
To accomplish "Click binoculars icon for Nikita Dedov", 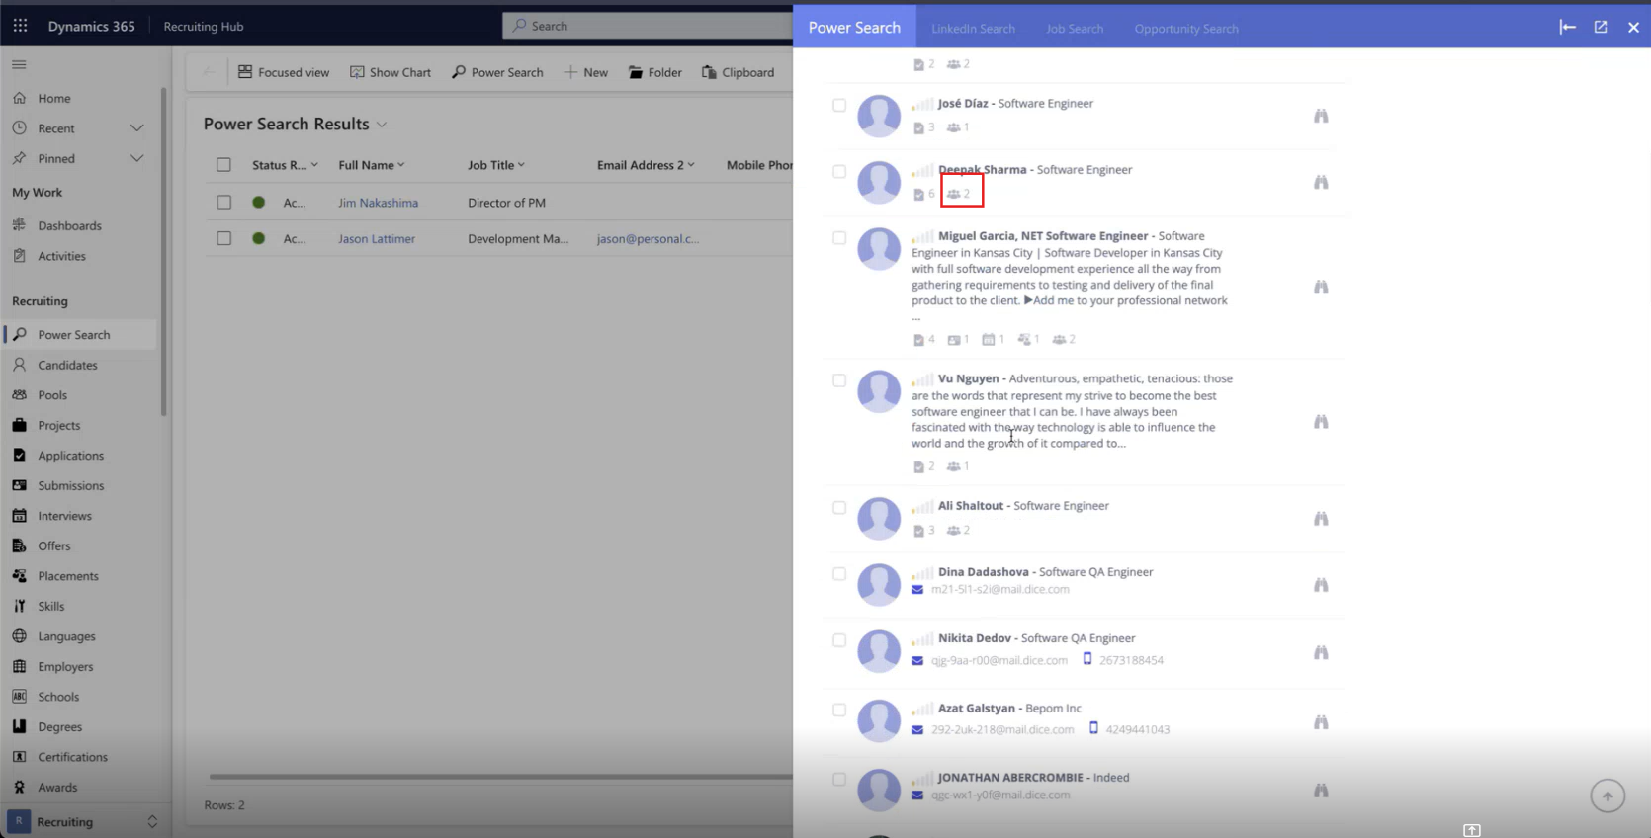I will [x=1320, y=652].
